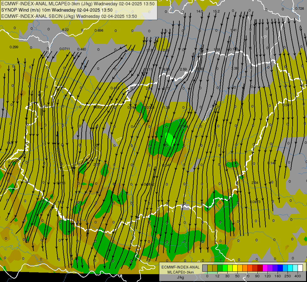Click the map value 2.59
Image resolution: width=307 pixels, height=282 pixels.
pyautogui.click(x=183, y=69)
